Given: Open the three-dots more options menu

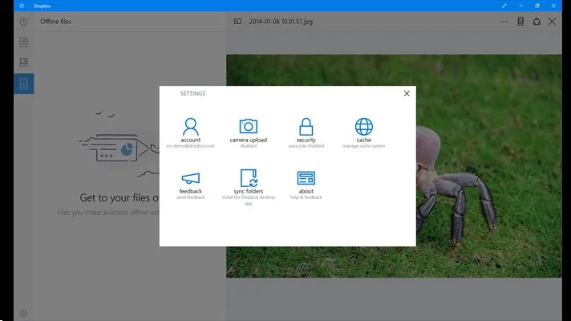Looking at the screenshot, I should (x=504, y=22).
